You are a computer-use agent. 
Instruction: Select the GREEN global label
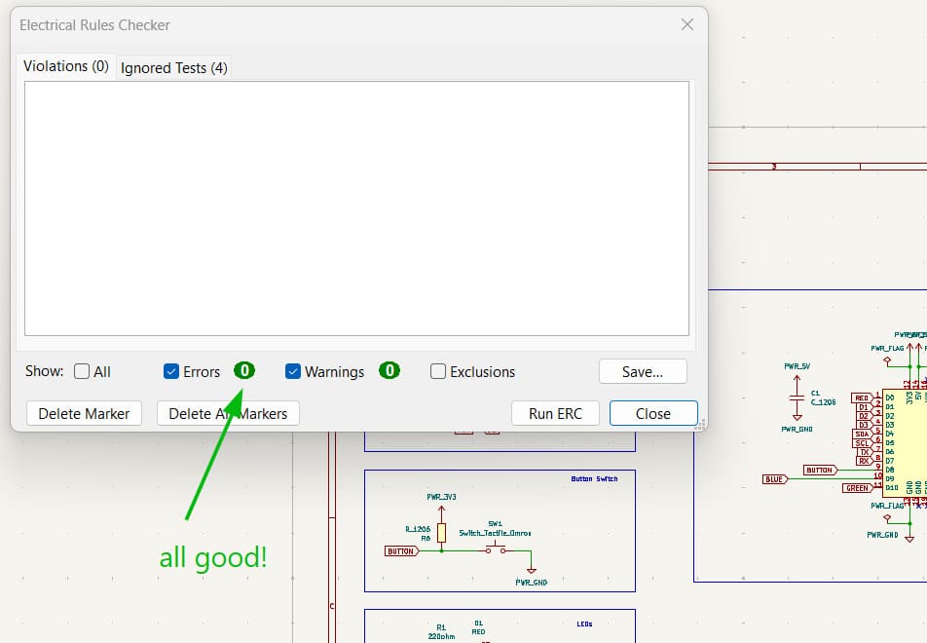[857, 488]
